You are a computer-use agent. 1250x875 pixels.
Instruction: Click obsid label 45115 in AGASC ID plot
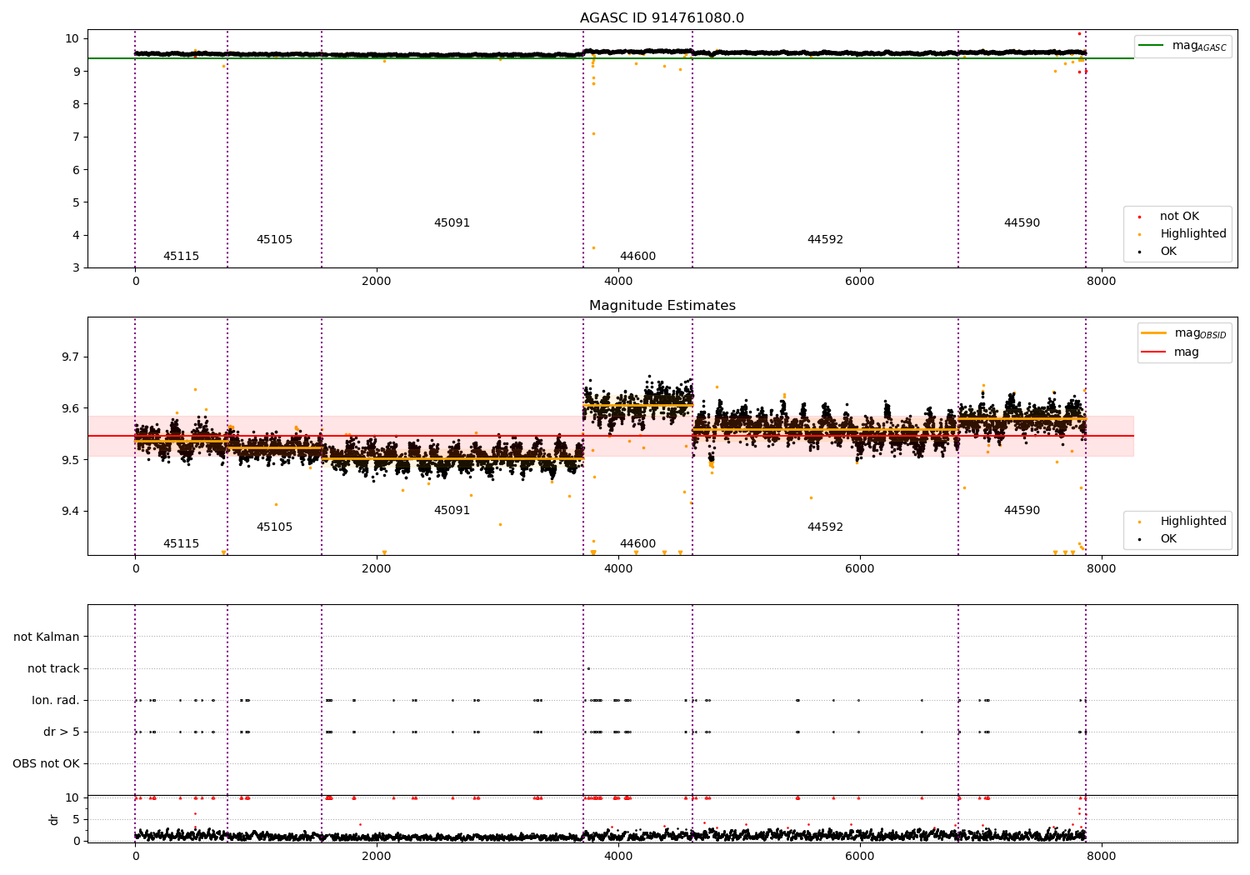[x=181, y=257]
